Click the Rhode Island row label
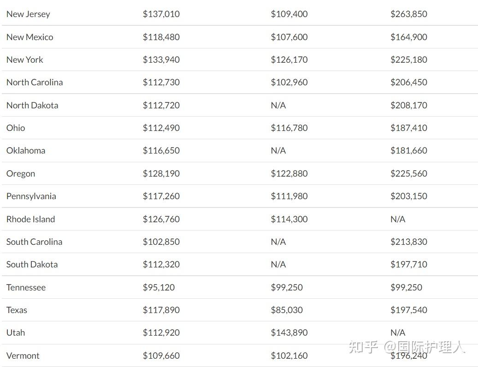 [x=30, y=219]
